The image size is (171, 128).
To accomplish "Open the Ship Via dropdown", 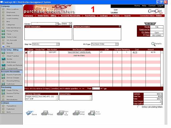I will [x=58, y=44].
